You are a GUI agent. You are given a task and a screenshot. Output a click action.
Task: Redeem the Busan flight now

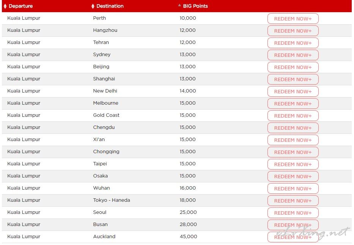(293, 225)
